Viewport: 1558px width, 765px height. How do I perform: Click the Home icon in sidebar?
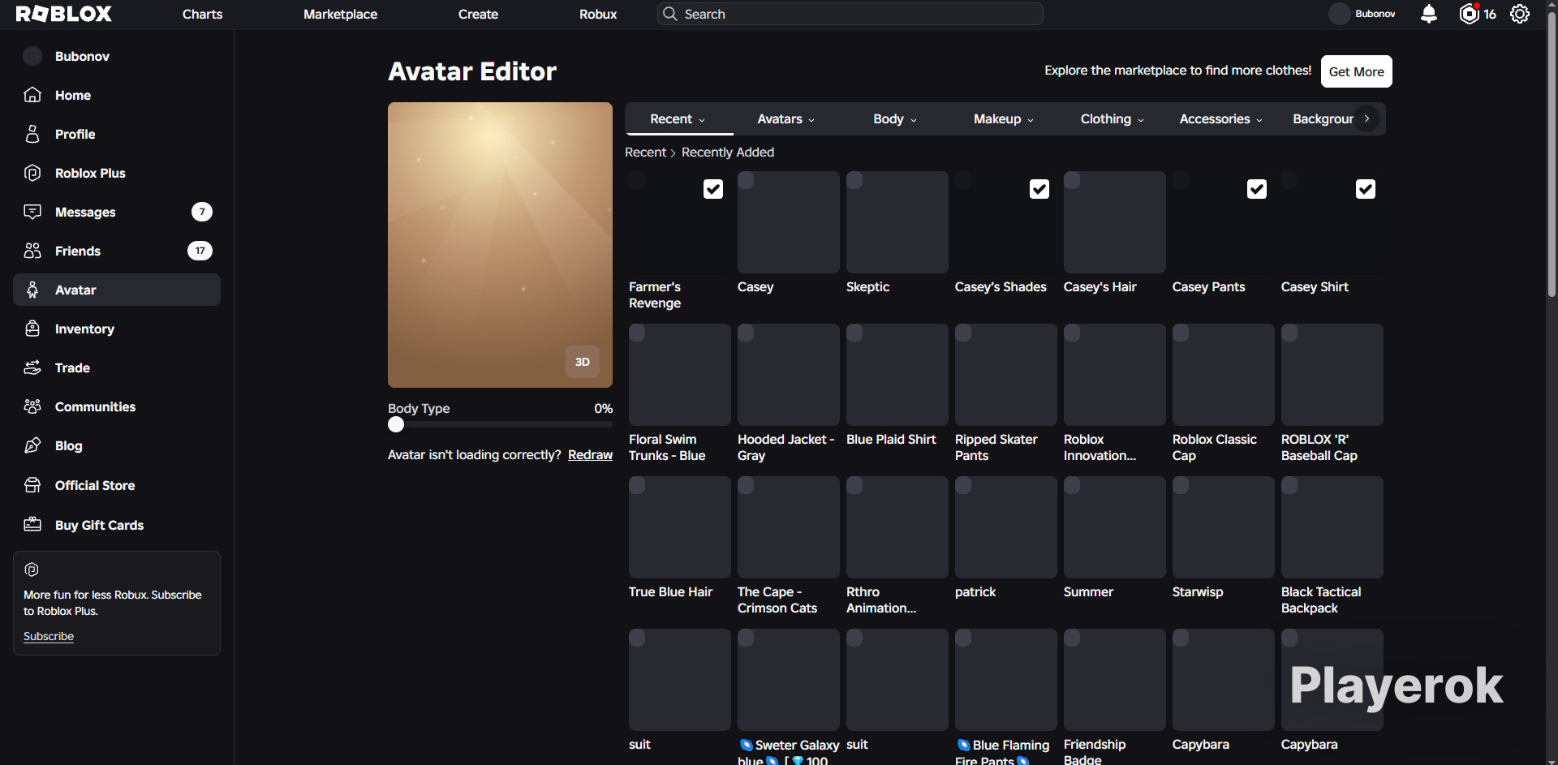tap(32, 95)
